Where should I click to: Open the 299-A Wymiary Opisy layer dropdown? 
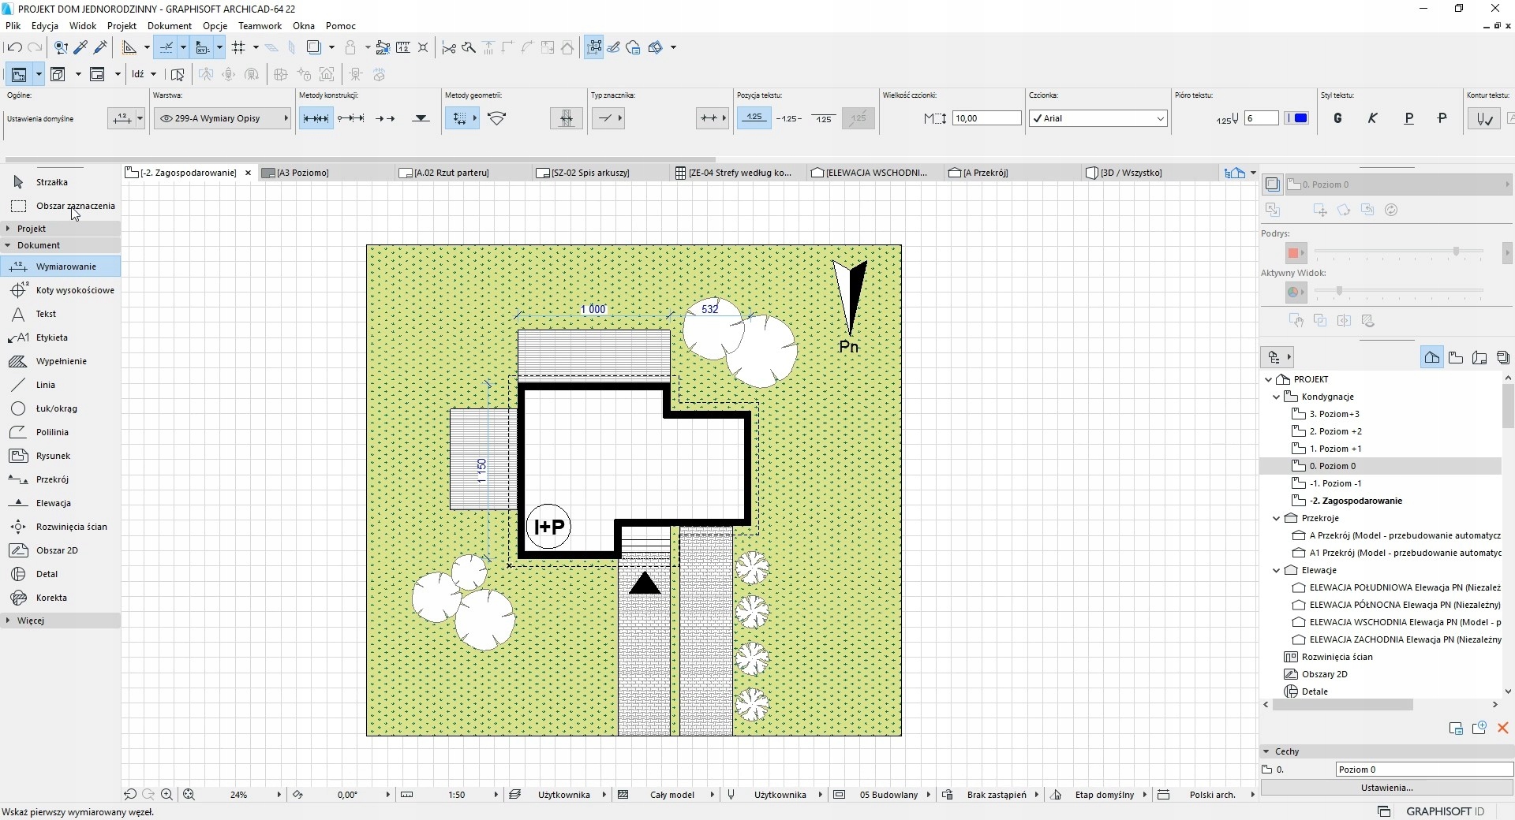coord(223,118)
